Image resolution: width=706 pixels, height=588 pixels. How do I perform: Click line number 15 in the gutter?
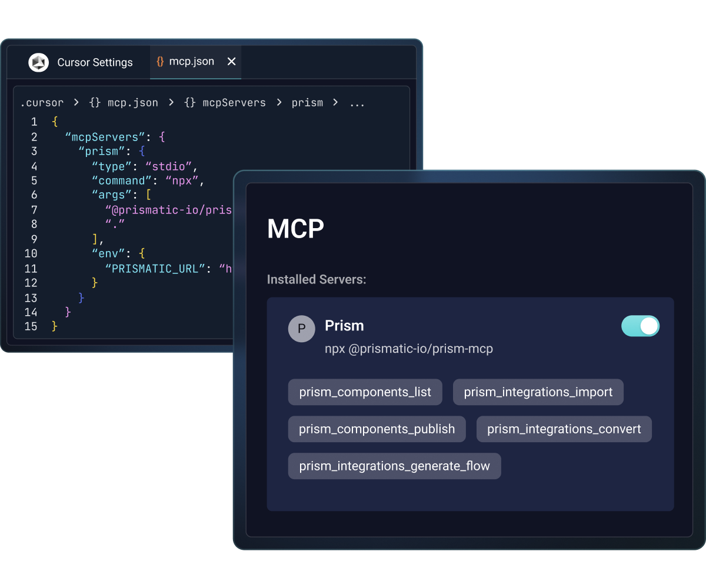tap(31, 326)
